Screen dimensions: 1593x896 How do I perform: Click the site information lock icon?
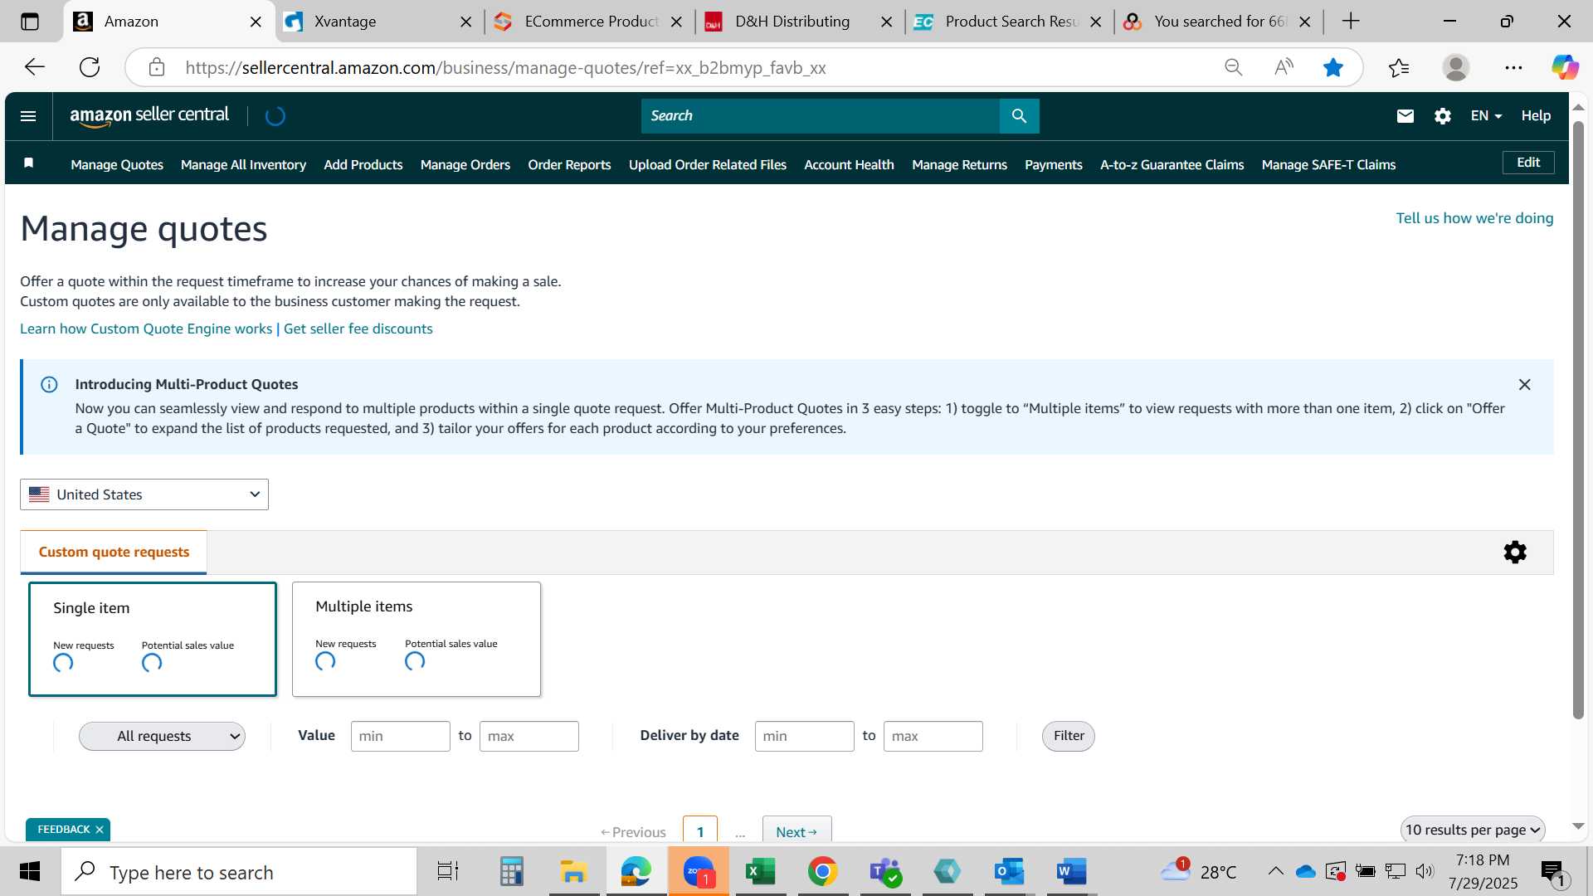(156, 67)
